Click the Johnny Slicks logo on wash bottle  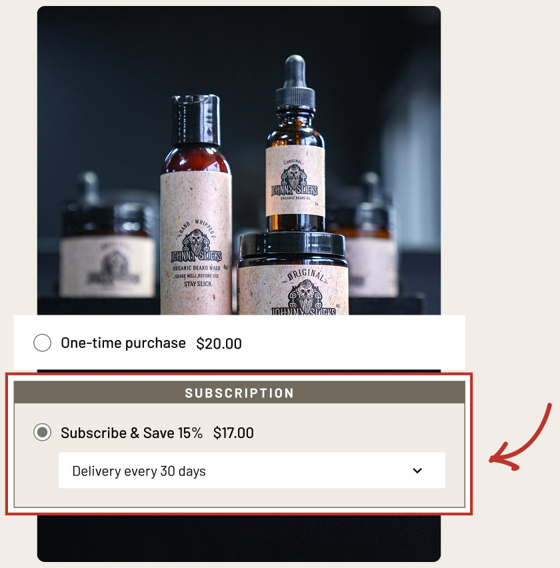[x=196, y=247]
